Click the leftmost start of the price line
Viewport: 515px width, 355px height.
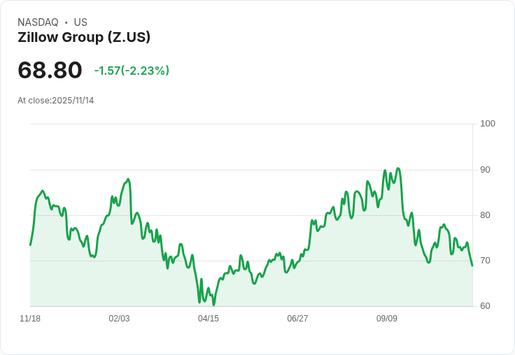[x=30, y=245]
